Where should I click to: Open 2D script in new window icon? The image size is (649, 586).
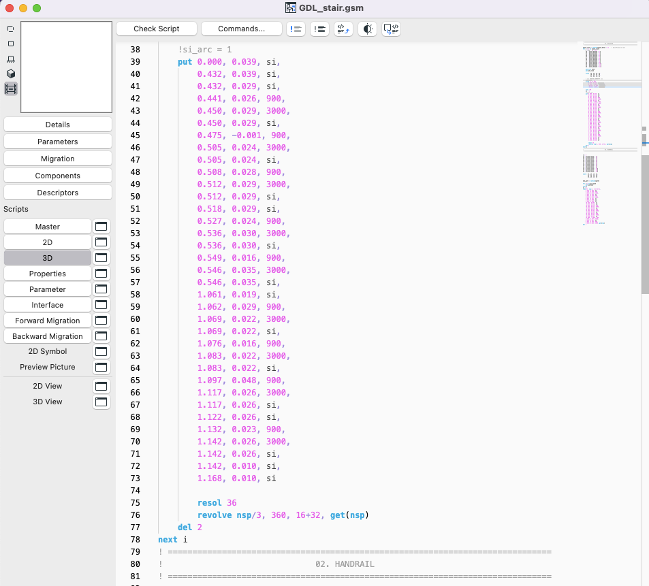point(101,242)
